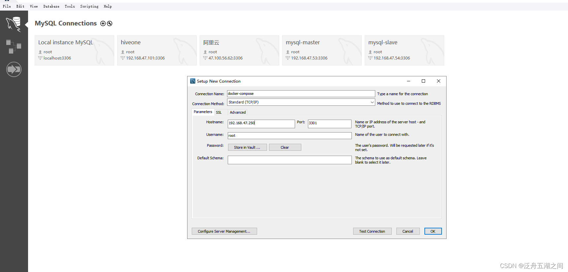Open the hiveone connection tile

tap(157, 50)
